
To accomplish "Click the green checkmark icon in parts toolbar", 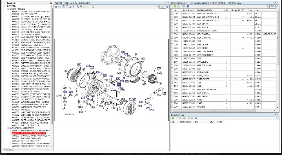I will [175, 6].
